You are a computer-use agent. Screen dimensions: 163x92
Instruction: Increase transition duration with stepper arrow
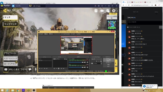[101, 63]
